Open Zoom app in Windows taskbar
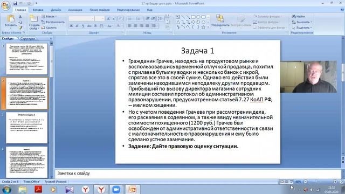 pyautogui.click(x=116, y=189)
